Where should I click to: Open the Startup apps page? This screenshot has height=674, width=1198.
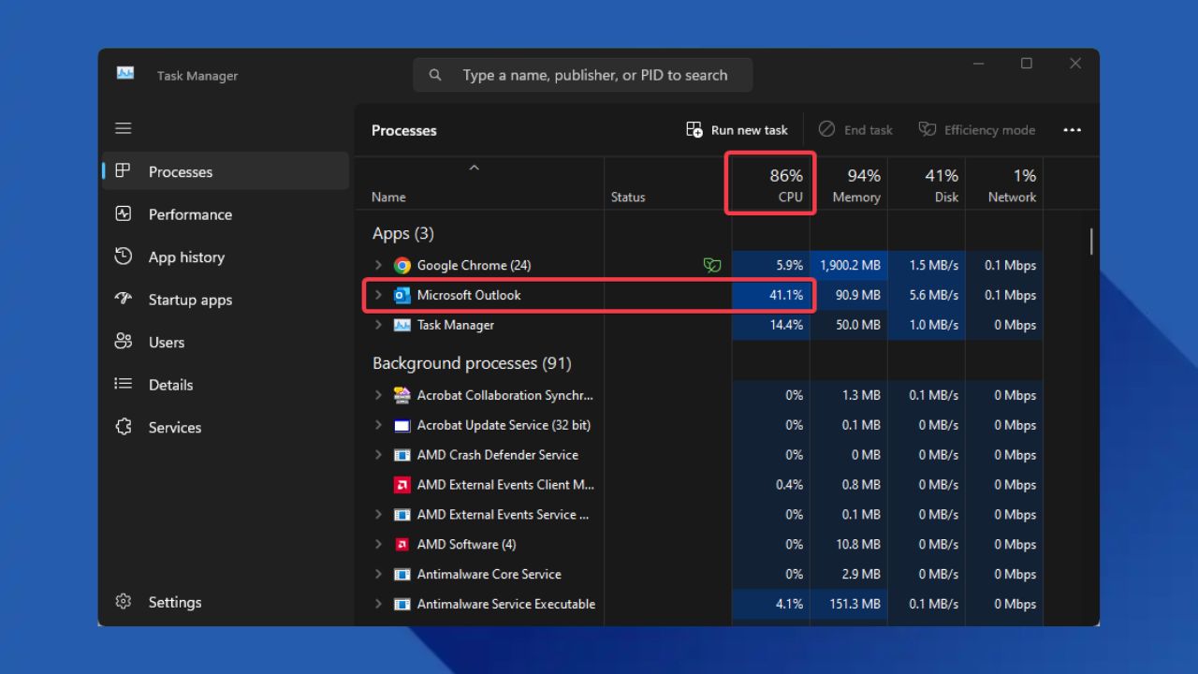[x=189, y=300]
